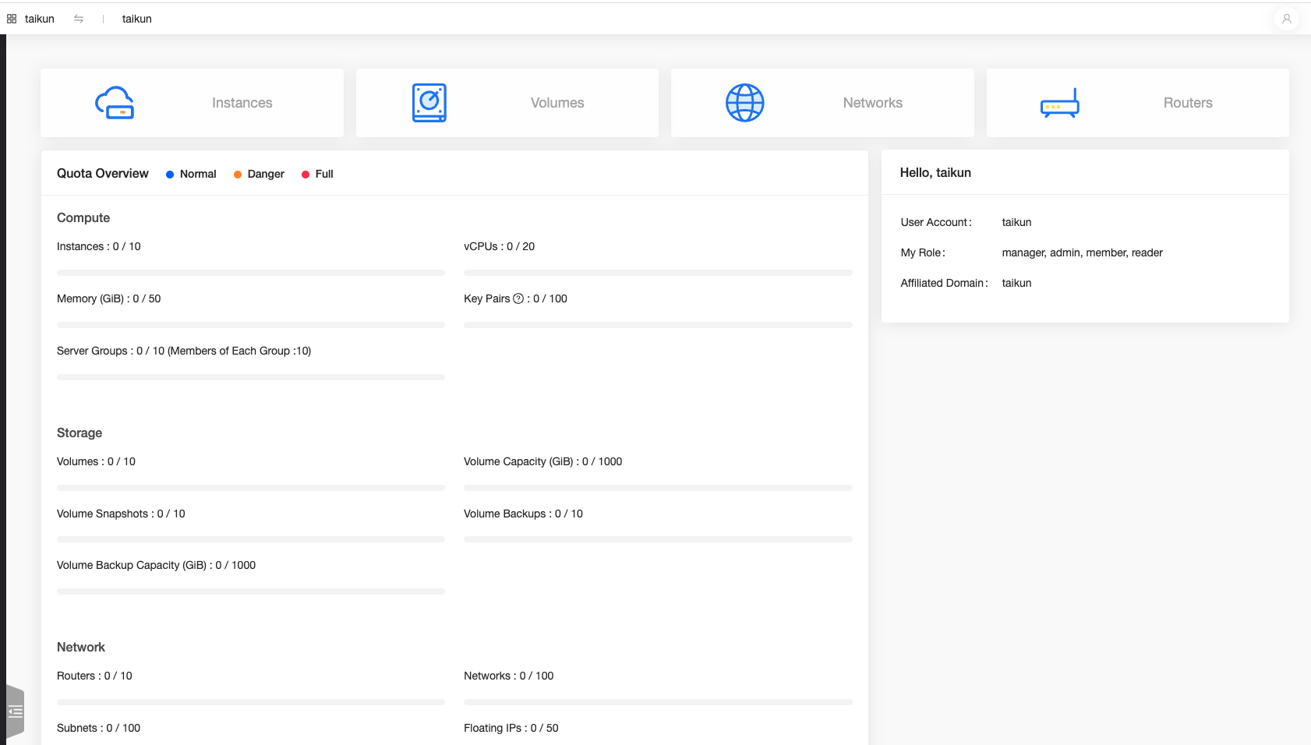The height and width of the screenshot is (745, 1311).
Task: Open the Volumes card label
Action: (x=557, y=103)
